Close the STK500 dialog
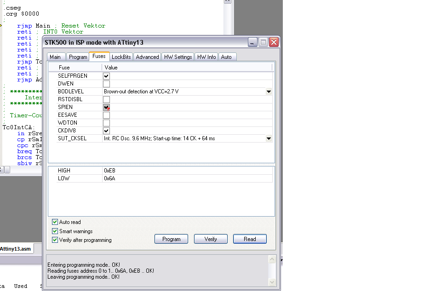 point(274,42)
